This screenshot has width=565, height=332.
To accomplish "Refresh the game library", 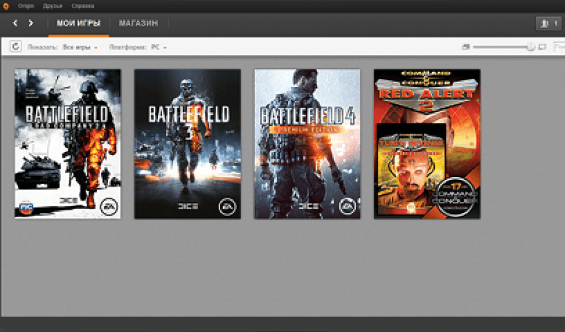I will coord(16,47).
